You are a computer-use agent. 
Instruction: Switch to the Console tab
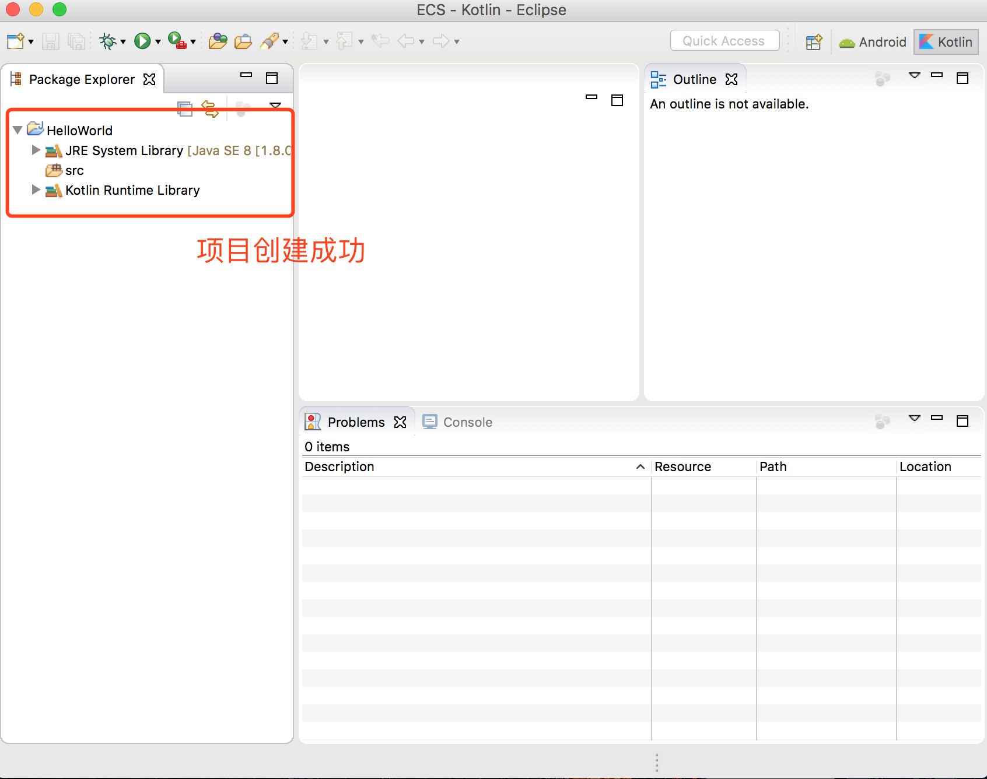[x=457, y=422]
